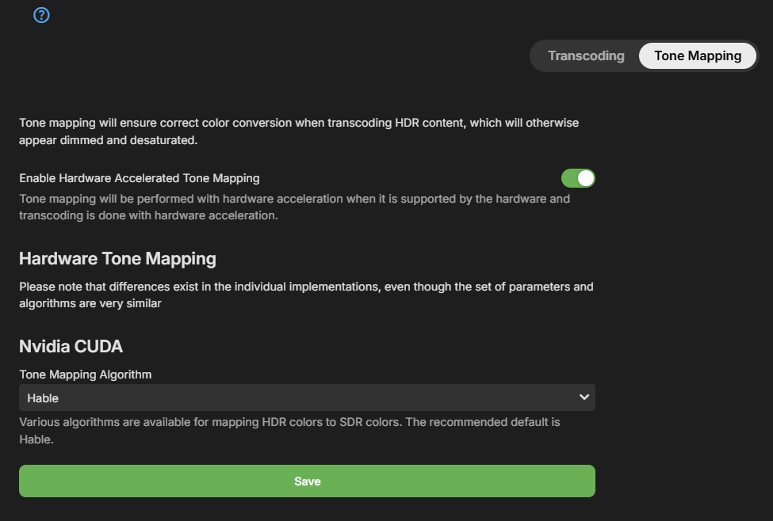Click the hardware acceleration description under the toggle
The height and width of the screenshot is (521, 773).
(294, 207)
